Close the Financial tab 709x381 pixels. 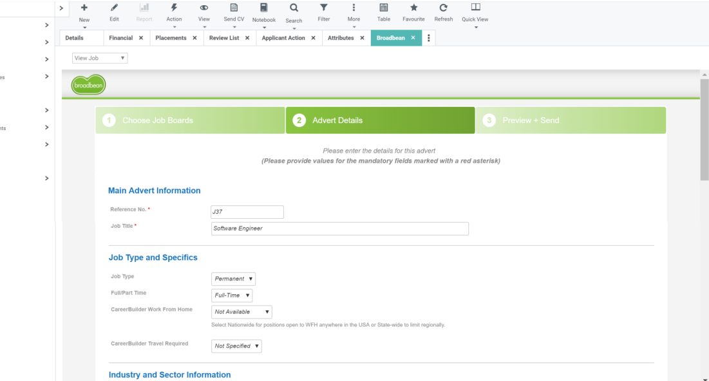[x=141, y=38]
